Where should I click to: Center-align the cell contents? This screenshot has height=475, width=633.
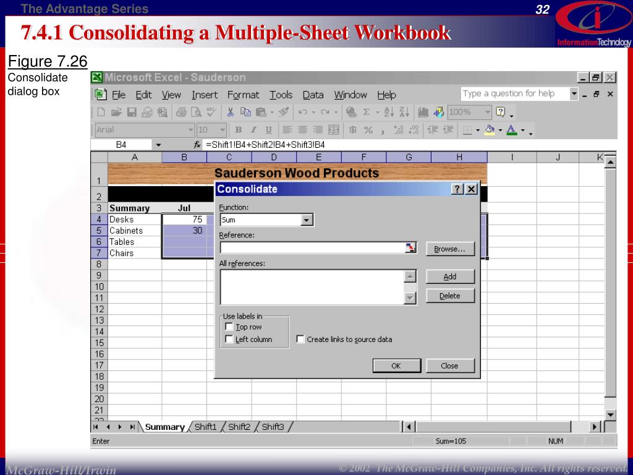302,130
